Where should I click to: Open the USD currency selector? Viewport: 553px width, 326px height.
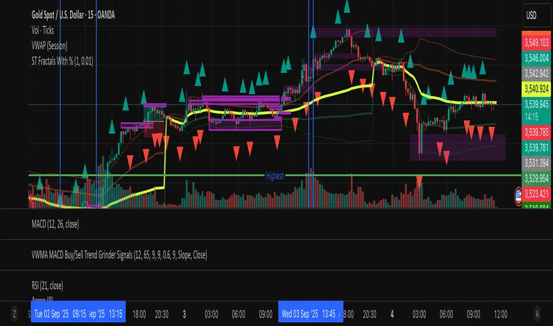click(x=536, y=15)
